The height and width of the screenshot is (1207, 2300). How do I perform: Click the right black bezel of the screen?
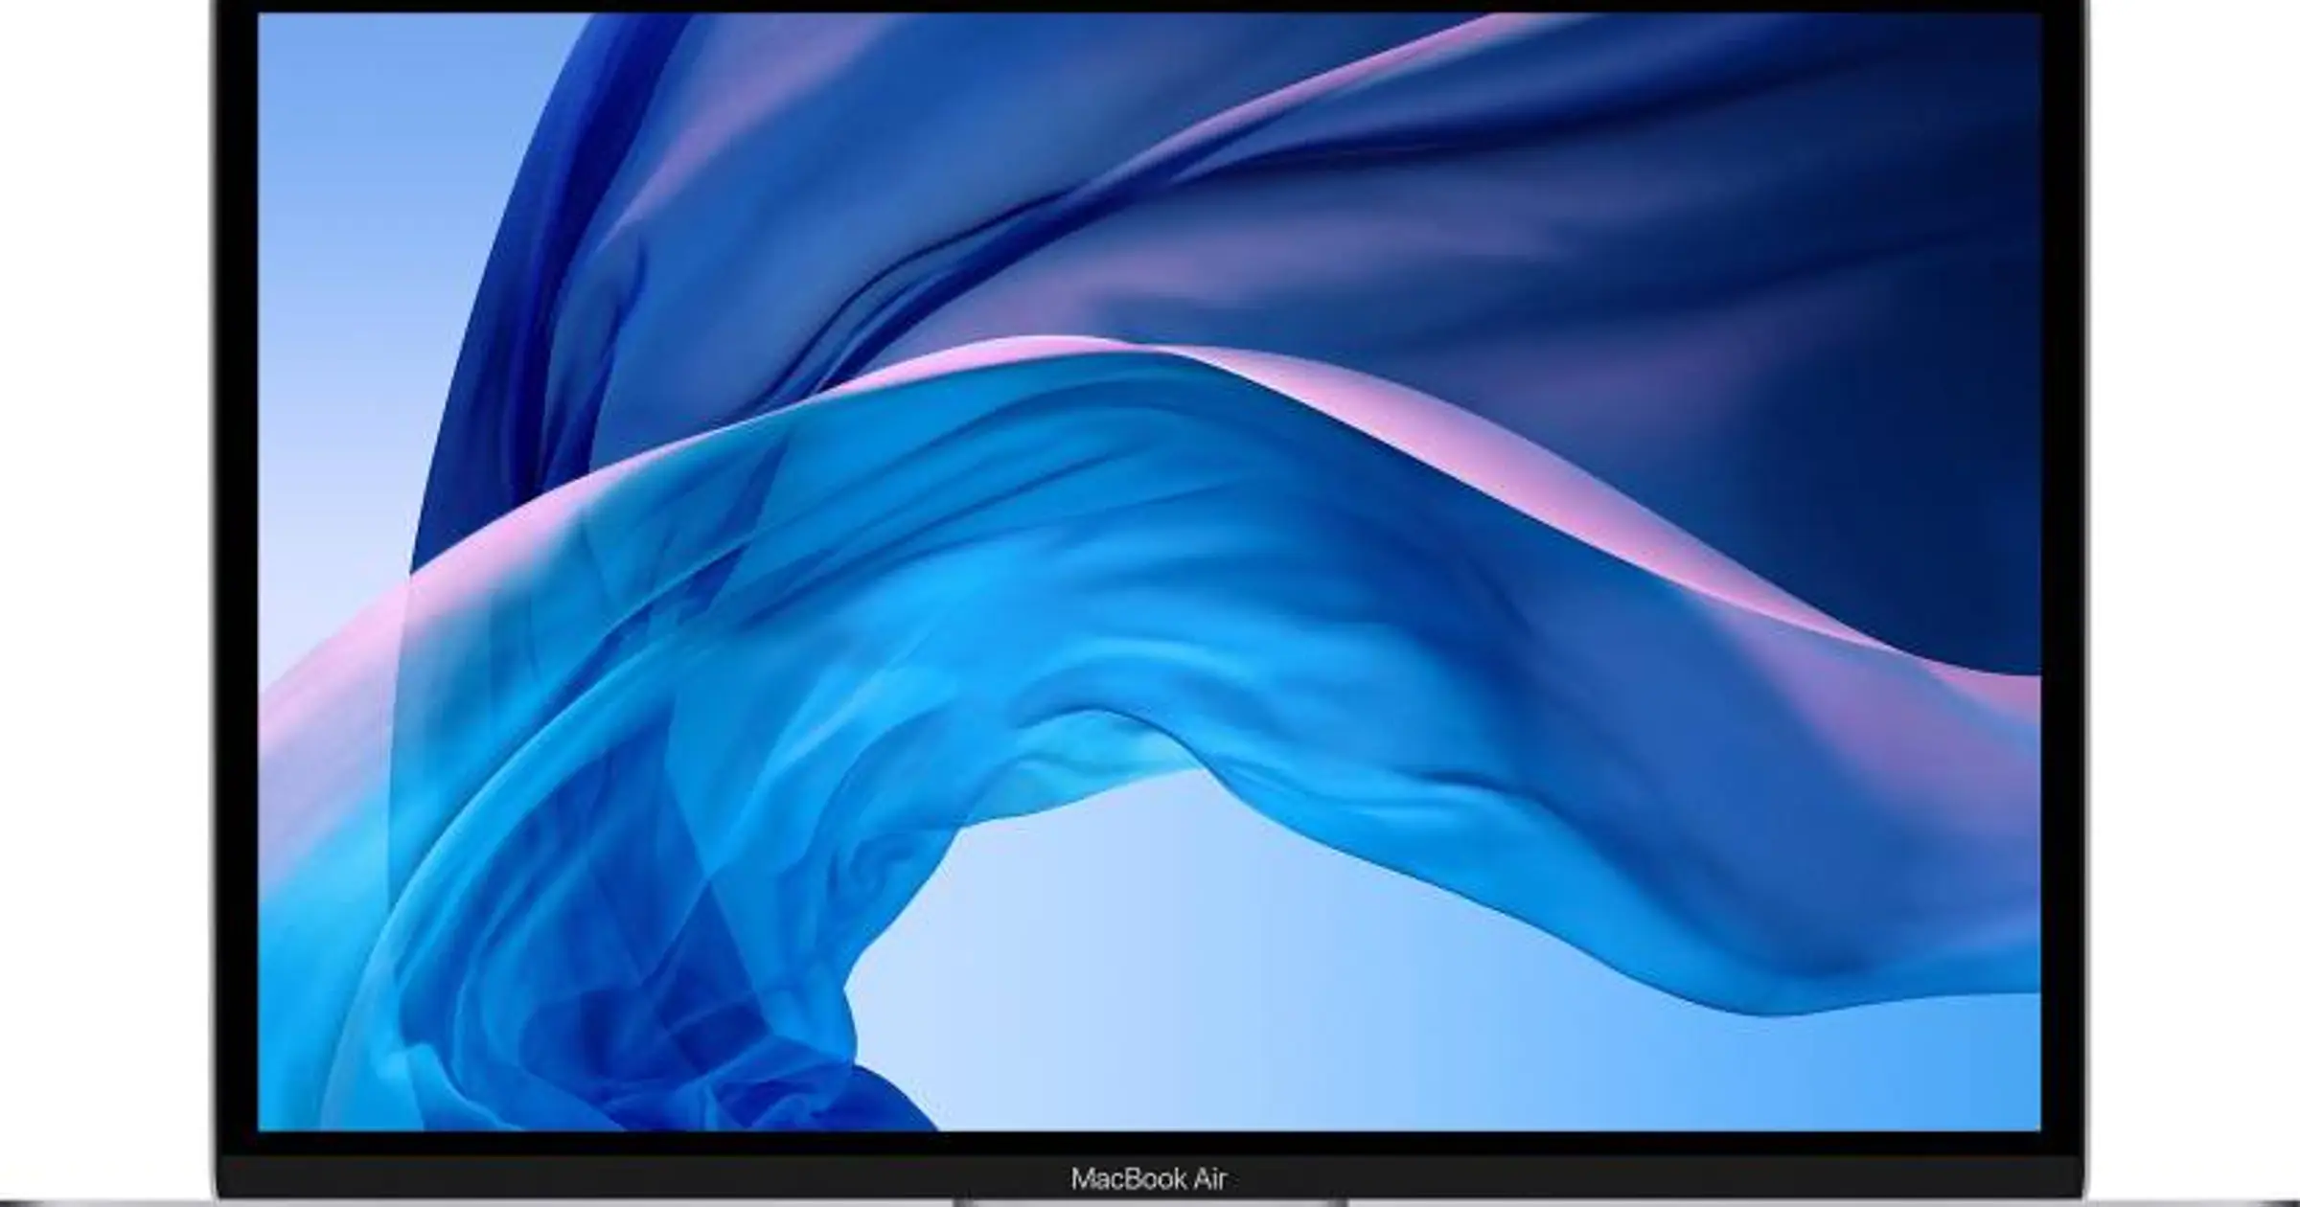coord(2060,575)
